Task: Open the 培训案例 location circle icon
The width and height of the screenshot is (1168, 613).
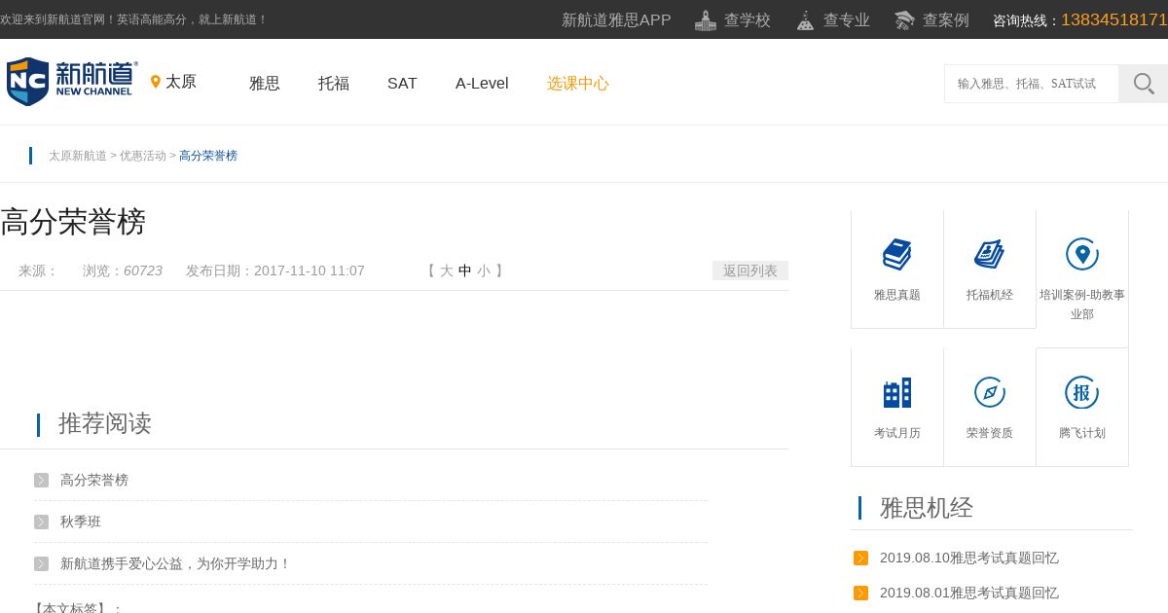Action: [1082, 254]
